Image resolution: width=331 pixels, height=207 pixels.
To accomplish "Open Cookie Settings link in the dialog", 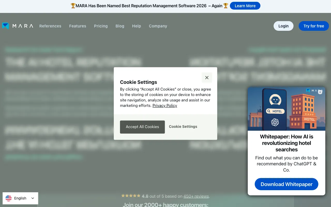I will pos(183,127).
